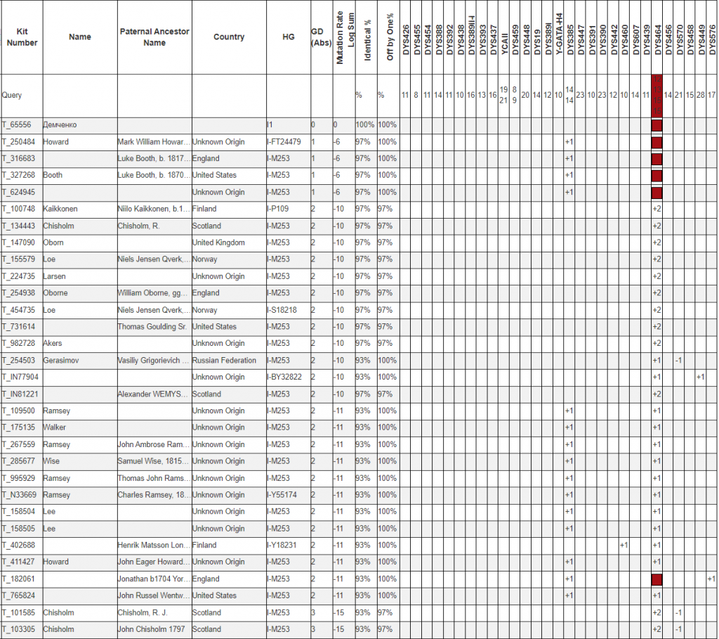Select the I-BY32822 haplogroup for T_IN77904
The height and width of the screenshot is (639, 719).
point(285,377)
